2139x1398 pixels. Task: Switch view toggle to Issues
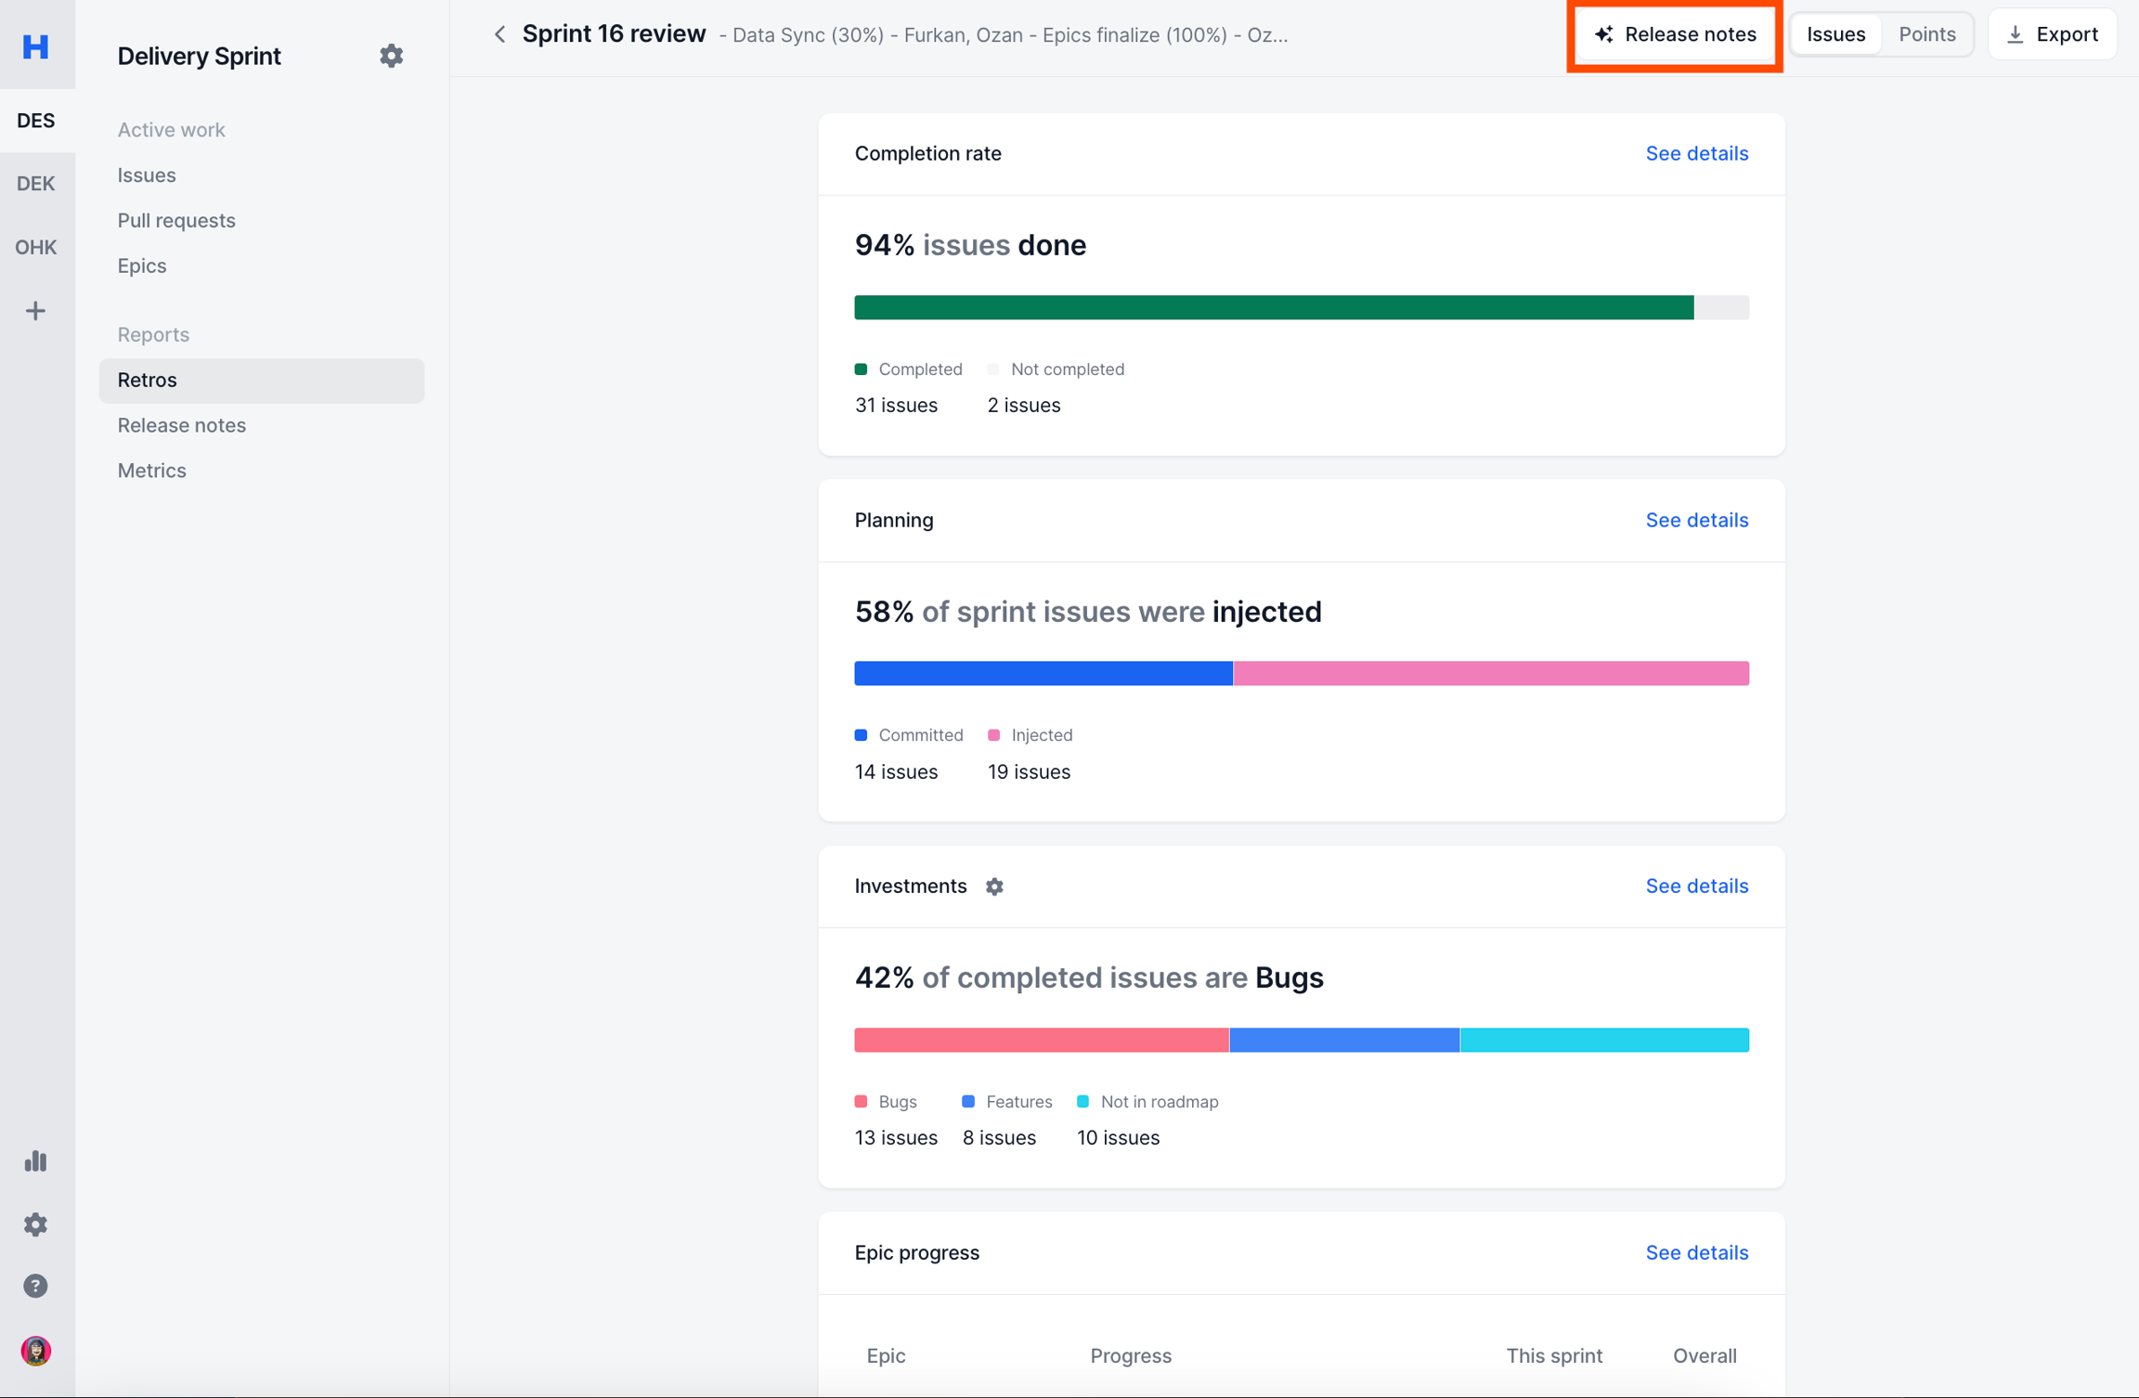click(1834, 34)
